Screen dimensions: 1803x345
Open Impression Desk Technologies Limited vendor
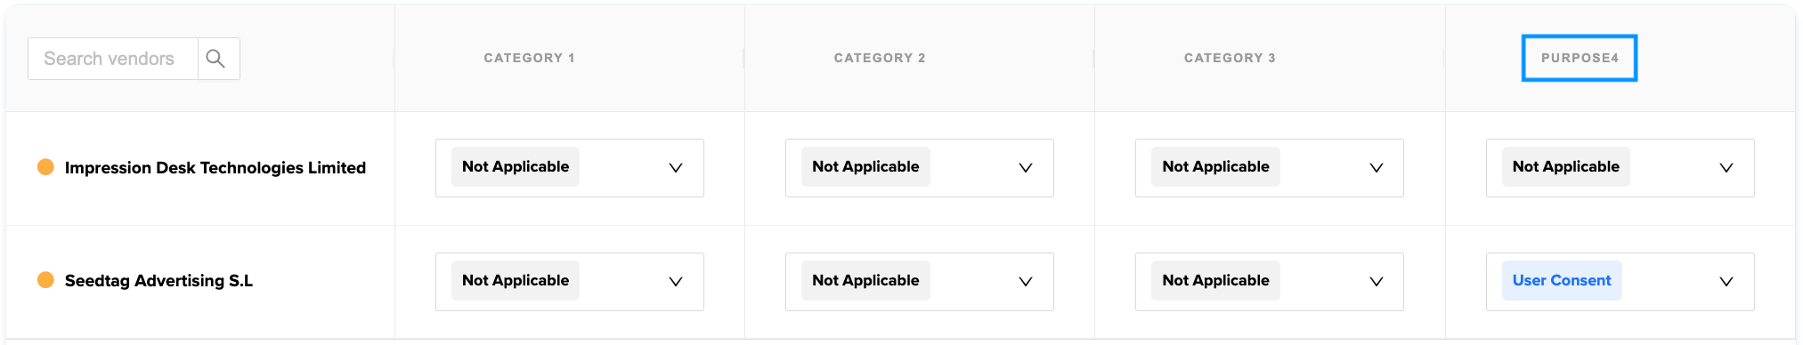pos(215,168)
